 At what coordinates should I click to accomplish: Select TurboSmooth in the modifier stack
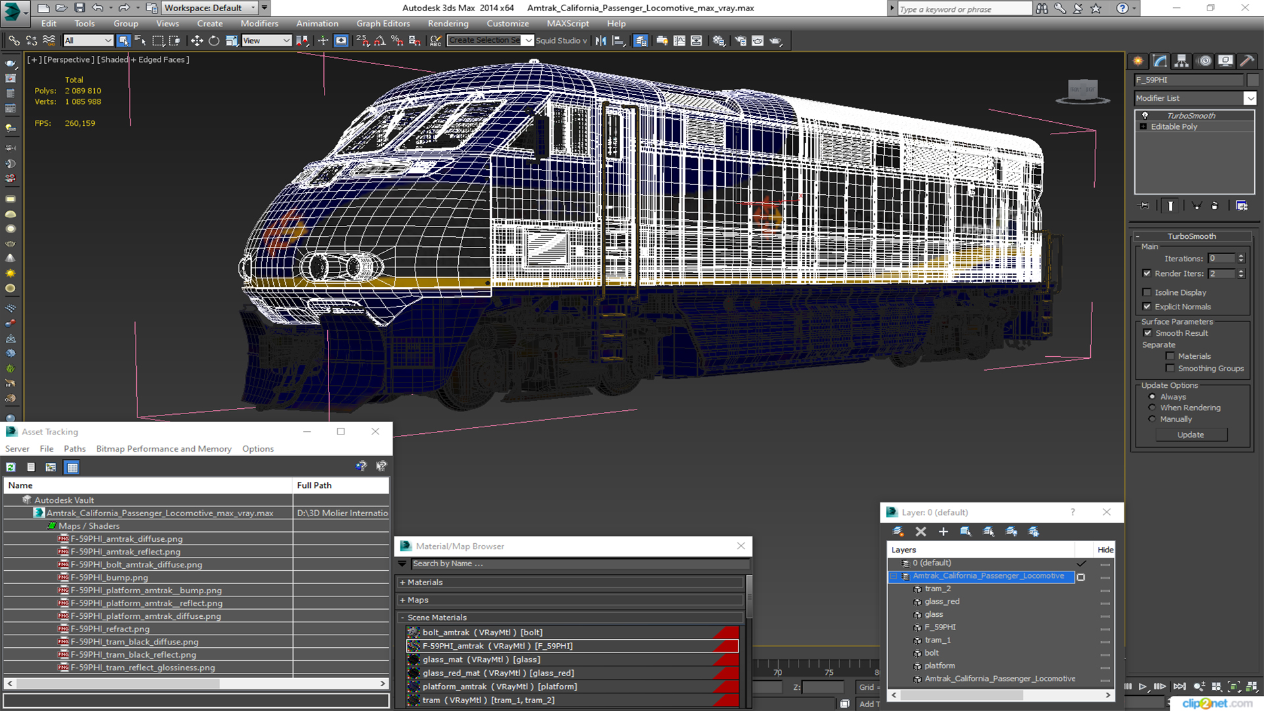pyautogui.click(x=1191, y=116)
